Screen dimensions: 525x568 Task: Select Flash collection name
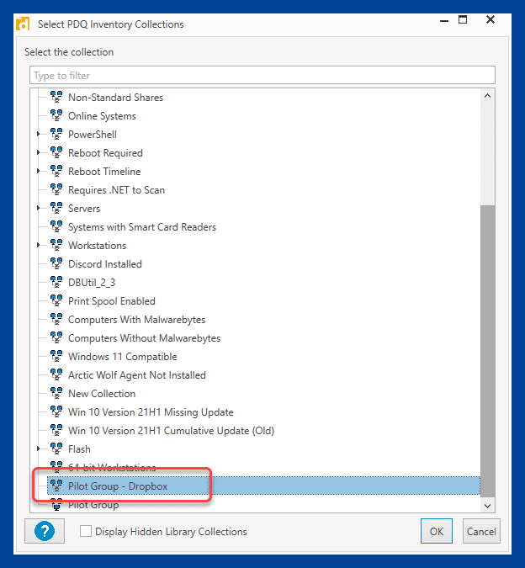79,449
